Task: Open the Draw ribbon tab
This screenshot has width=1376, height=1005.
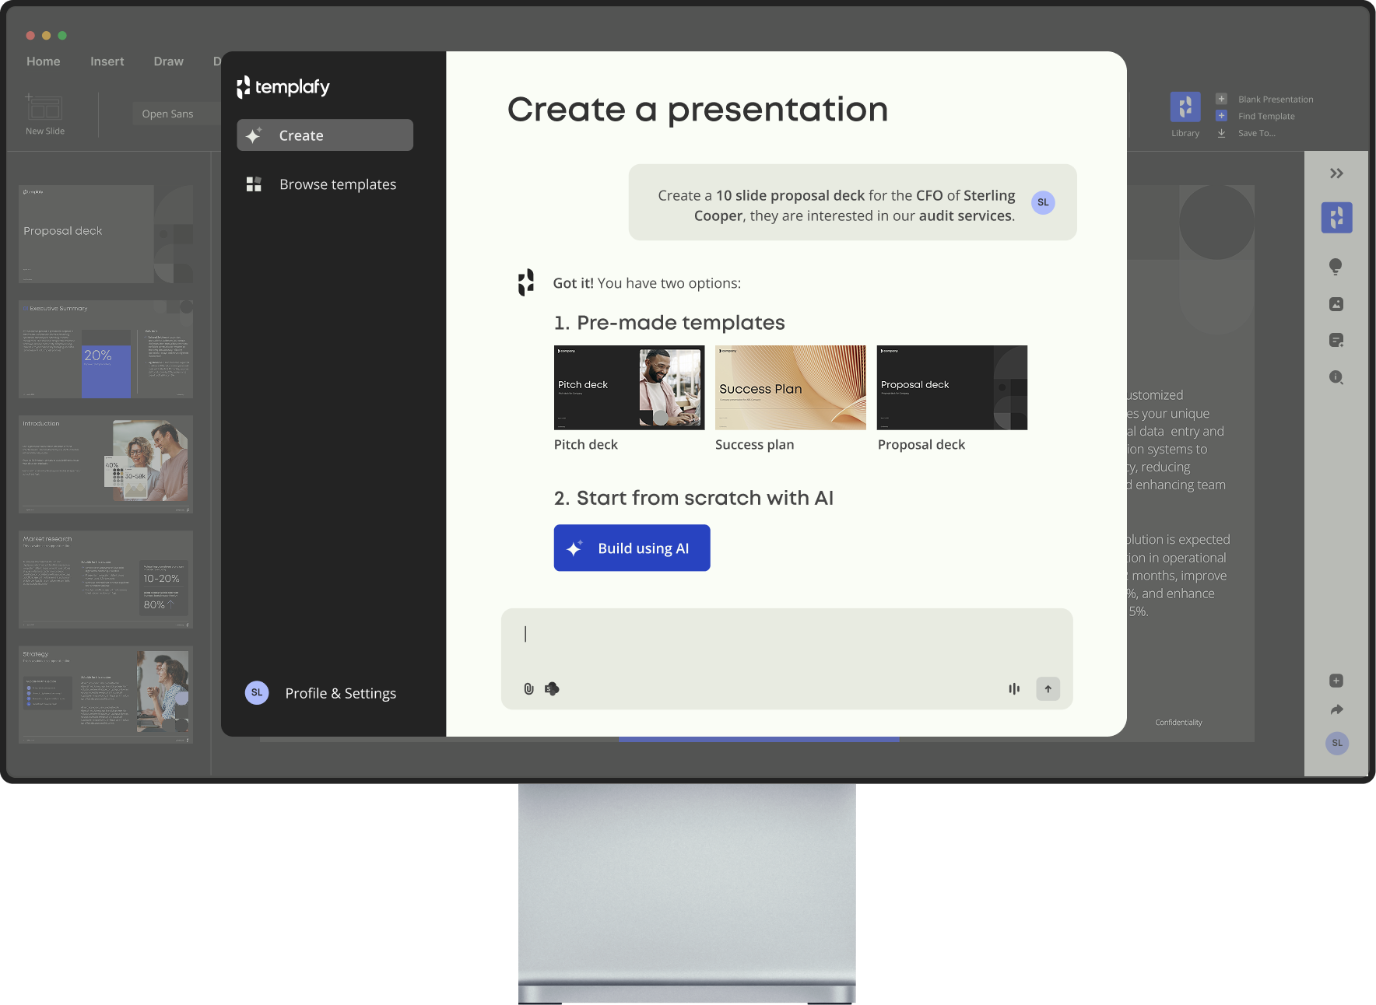Action: [x=168, y=61]
